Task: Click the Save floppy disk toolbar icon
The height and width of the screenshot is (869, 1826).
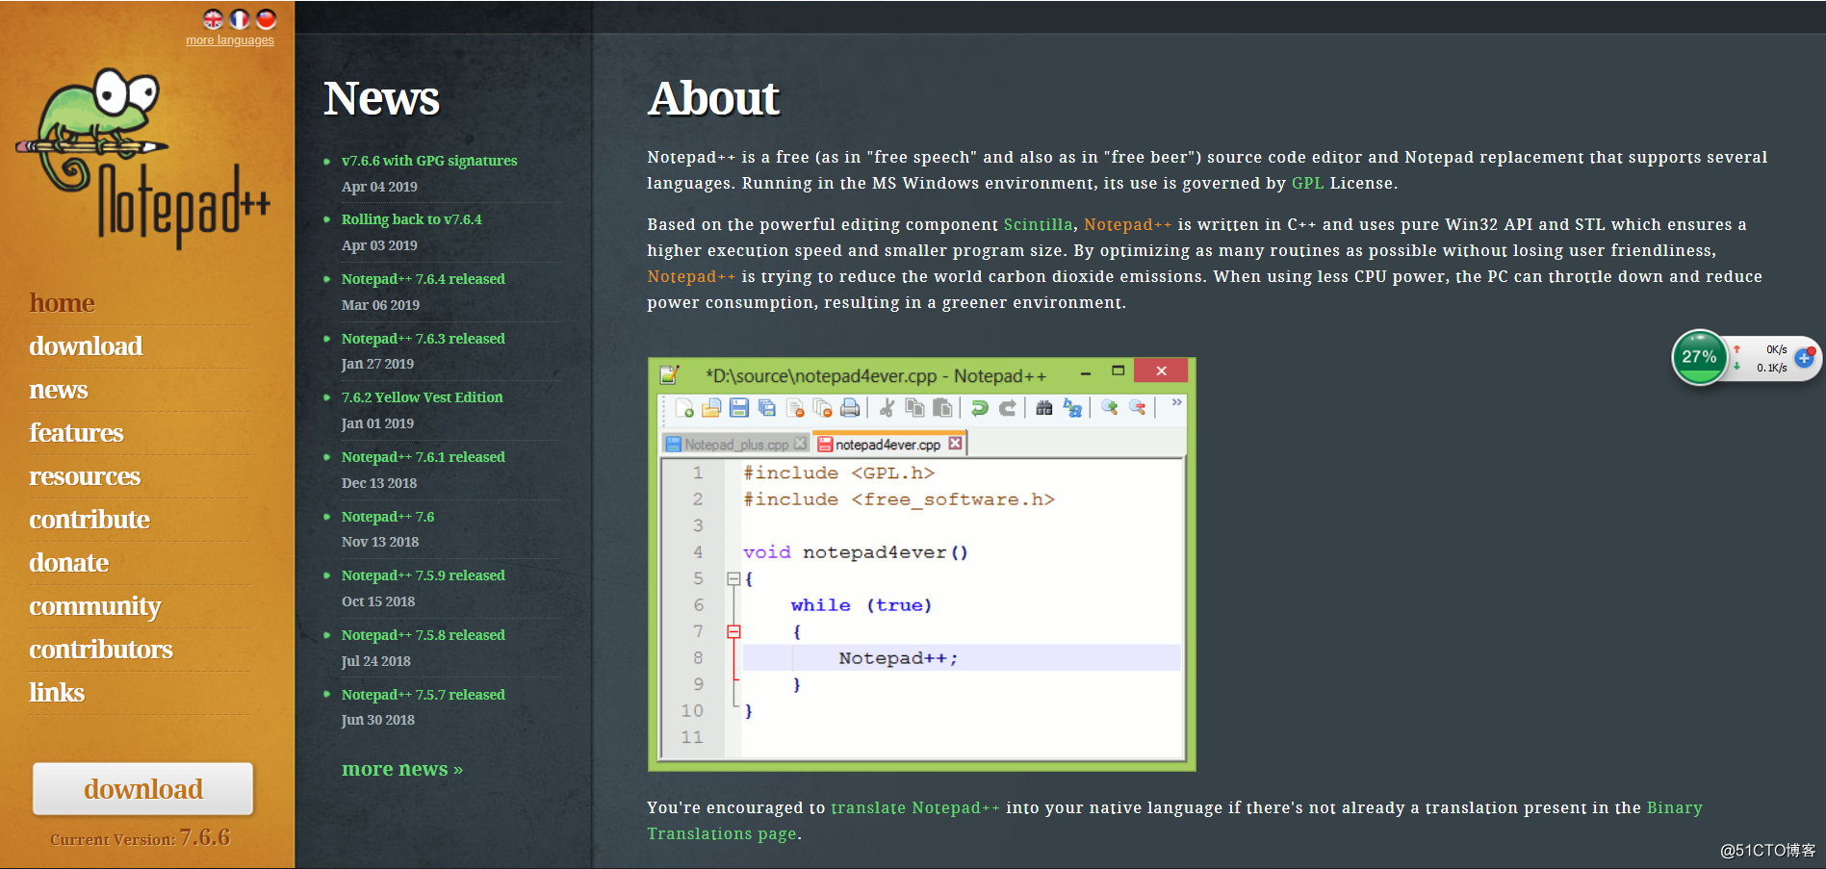Action: [739, 408]
